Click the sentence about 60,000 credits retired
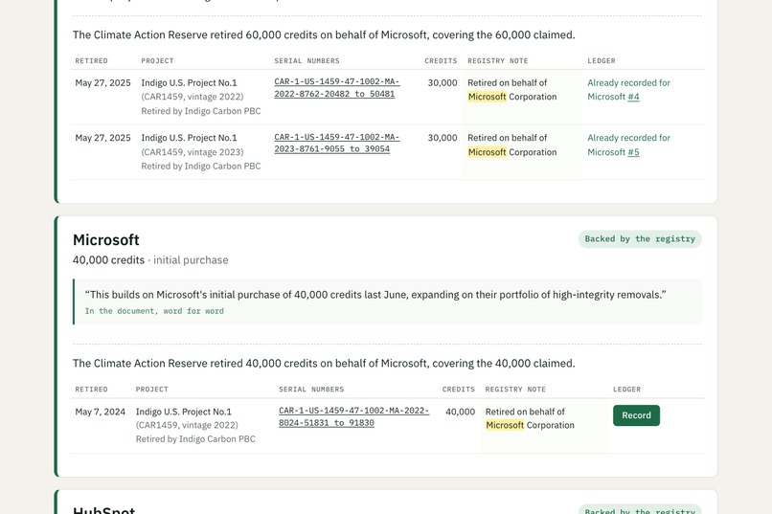The height and width of the screenshot is (514, 772). coord(324,34)
